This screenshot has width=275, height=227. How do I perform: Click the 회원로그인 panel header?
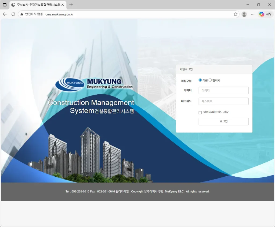[x=214, y=69]
